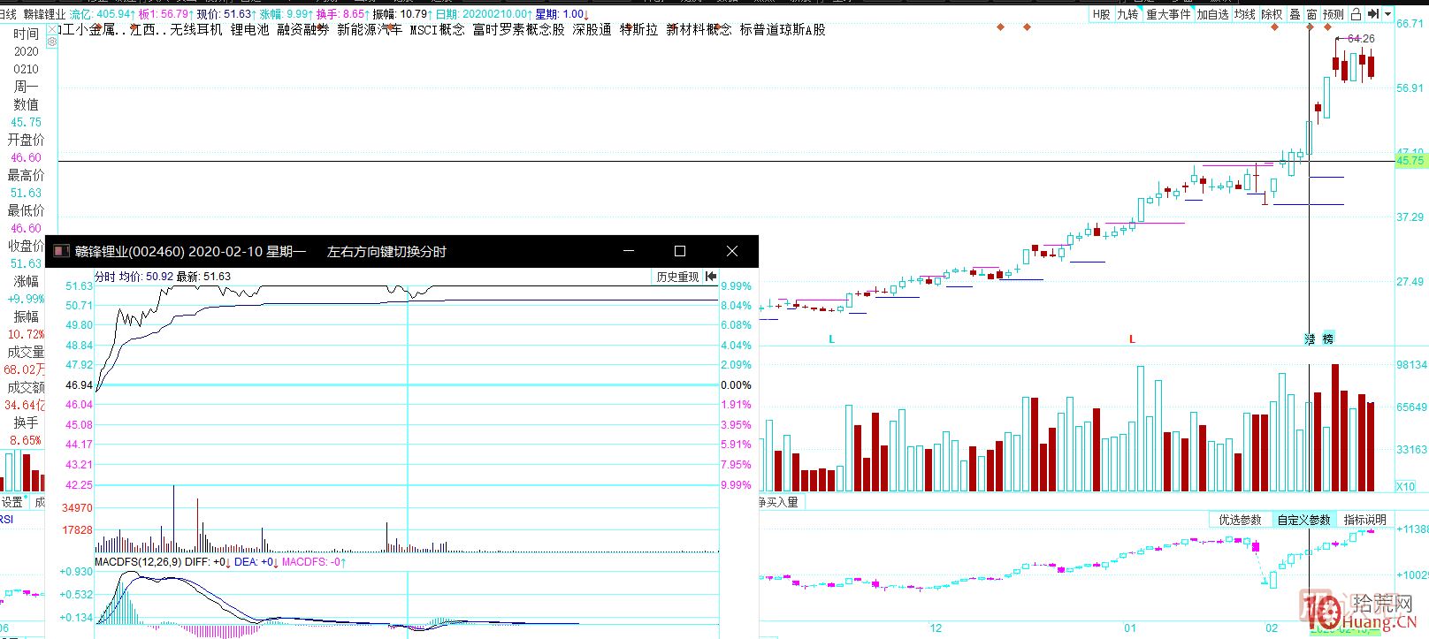This screenshot has height=639, width=1429.
Task: Click the X10 volume scale label
Action: pyautogui.click(x=1405, y=486)
